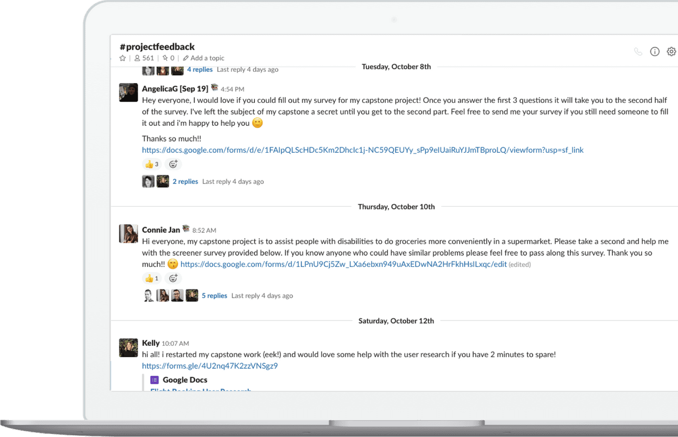
Task: Start a call from the channel header
Action: point(638,51)
